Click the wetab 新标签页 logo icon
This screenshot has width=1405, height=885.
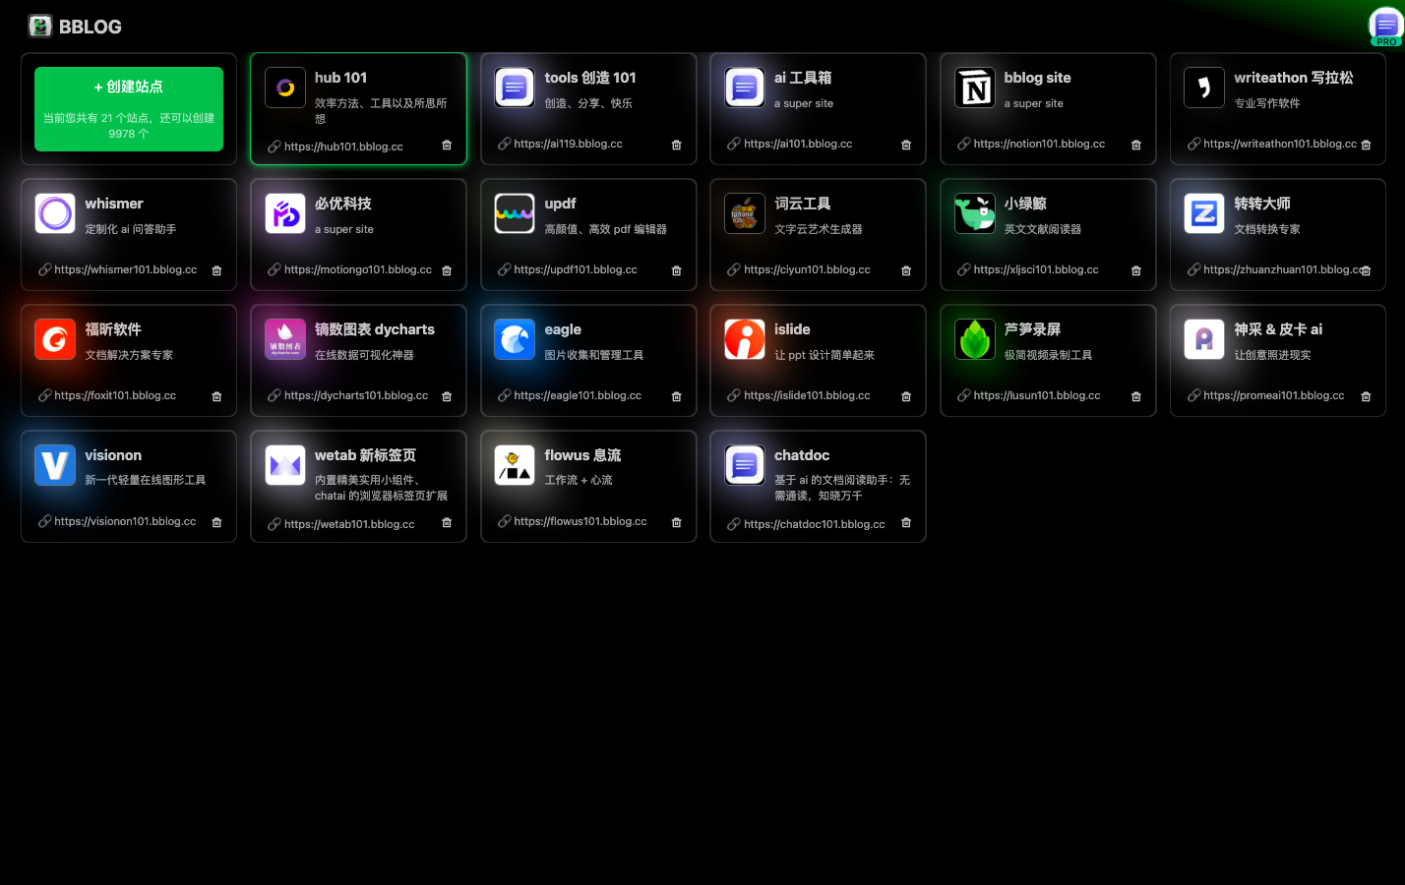(x=285, y=465)
